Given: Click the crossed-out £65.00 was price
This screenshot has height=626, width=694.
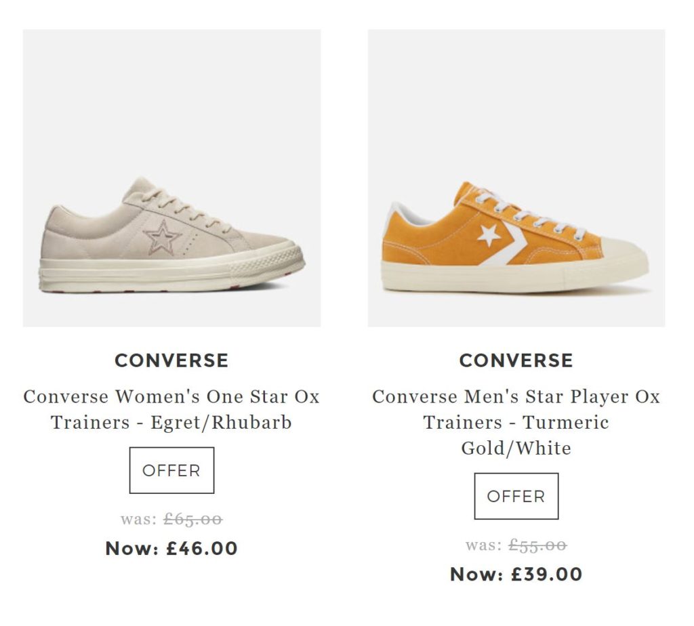Looking at the screenshot, I should [x=193, y=520].
